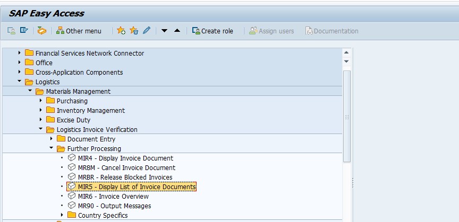The width and height of the screenshot is (459, 222).
Task: Select MIR4 - Display Invoice Document
Action: tap(125, 158)
